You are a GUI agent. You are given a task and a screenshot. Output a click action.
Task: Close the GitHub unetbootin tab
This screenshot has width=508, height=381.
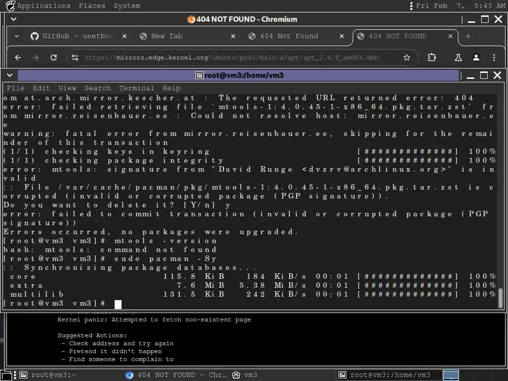pos(125,36)
